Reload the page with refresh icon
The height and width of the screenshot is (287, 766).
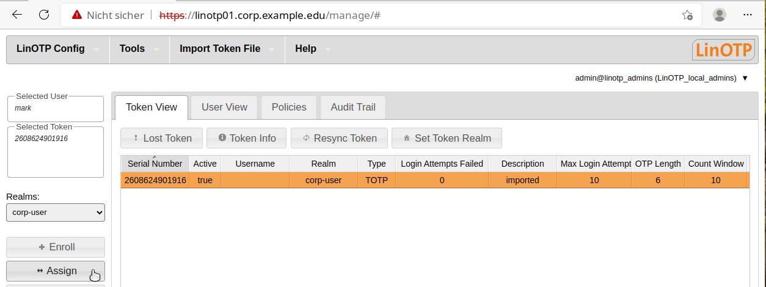[44, 15]
